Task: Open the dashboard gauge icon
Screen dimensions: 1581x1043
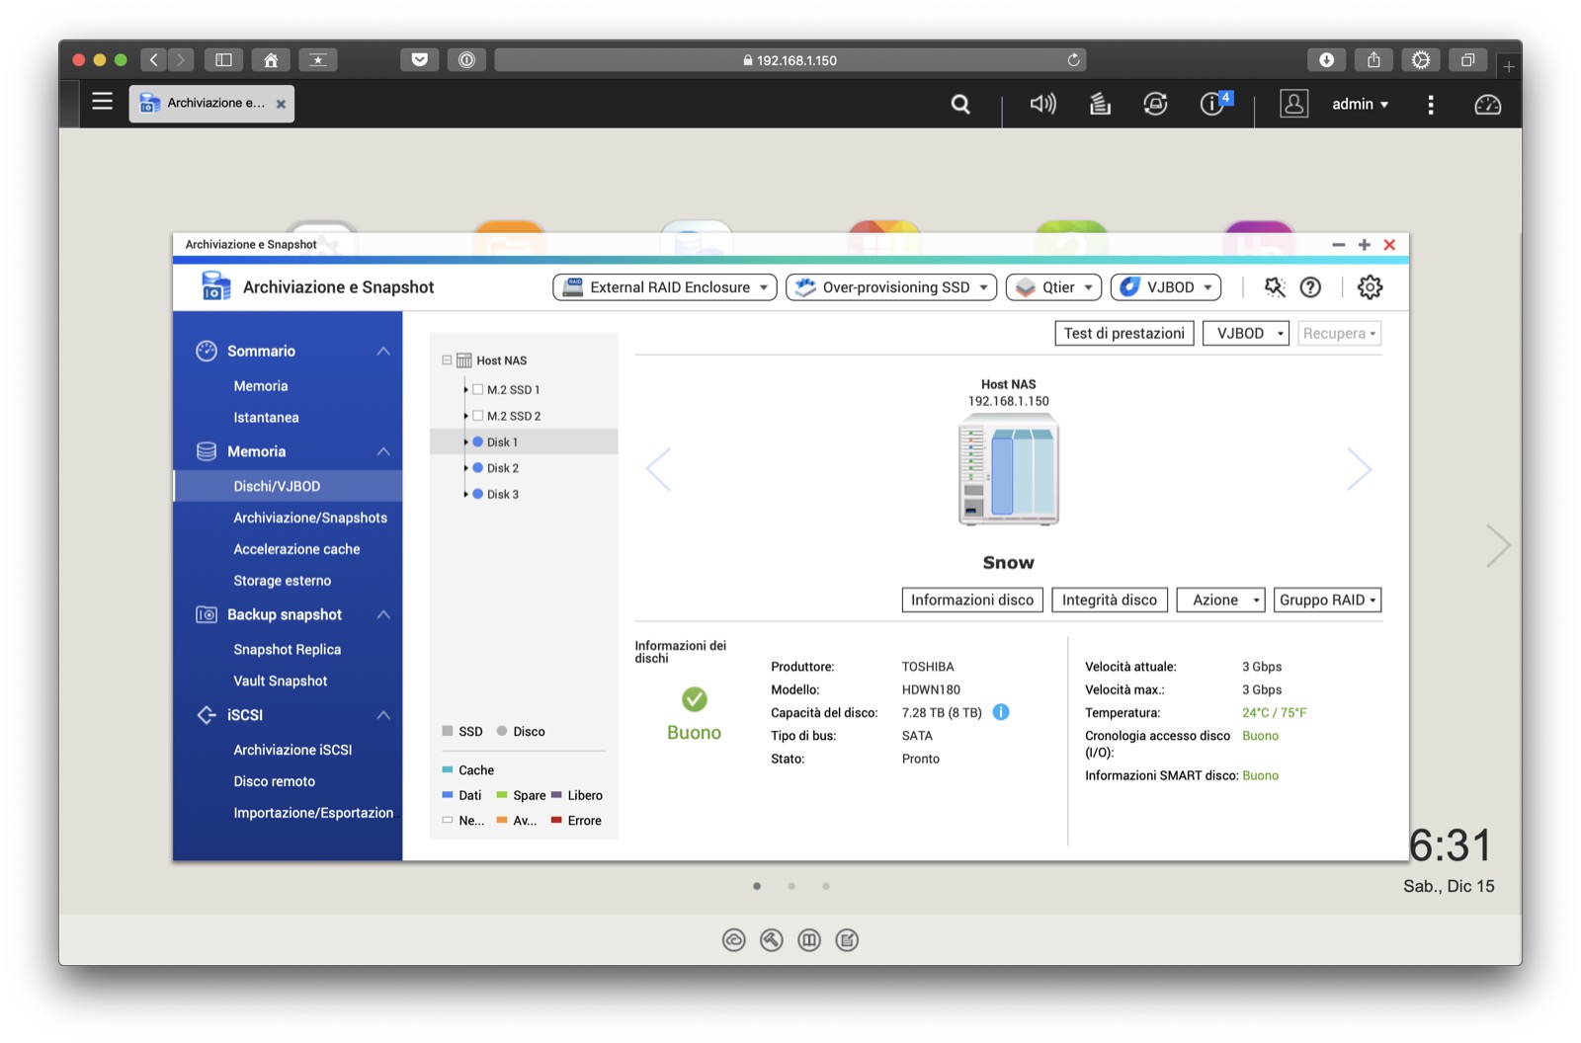Action: [1488, 105]
